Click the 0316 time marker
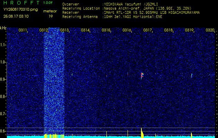The image size is (218, 138). (127, 30)
